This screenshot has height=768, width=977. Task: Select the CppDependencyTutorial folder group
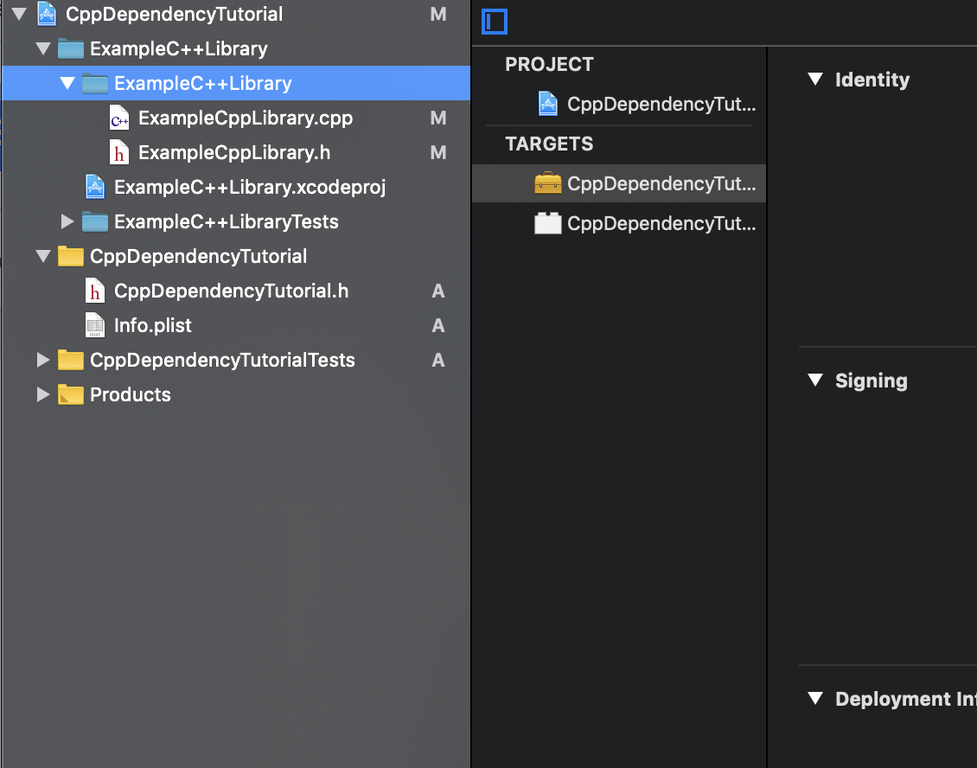click(199, 256)
